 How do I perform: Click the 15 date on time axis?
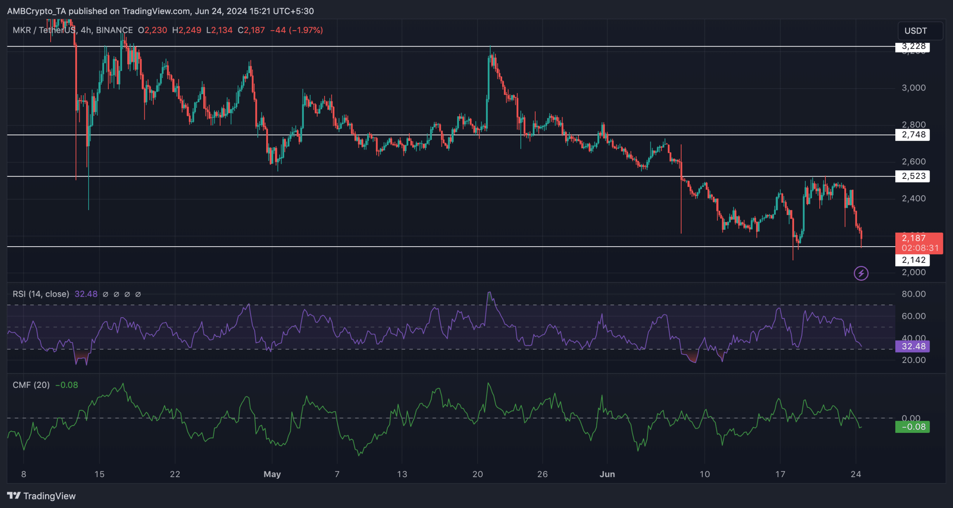99,474
